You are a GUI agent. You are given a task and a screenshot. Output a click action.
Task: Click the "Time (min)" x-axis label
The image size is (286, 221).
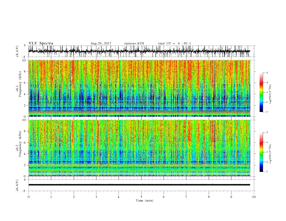coord(144,200)
